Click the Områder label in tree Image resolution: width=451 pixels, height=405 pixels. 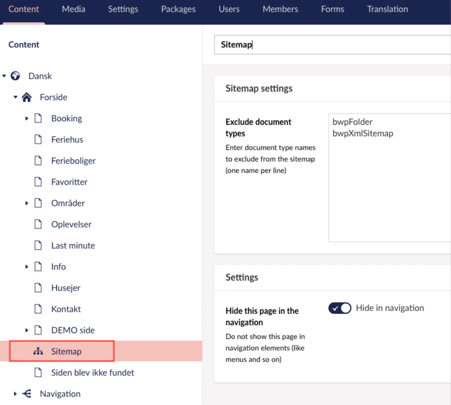[x=68, y=203]
